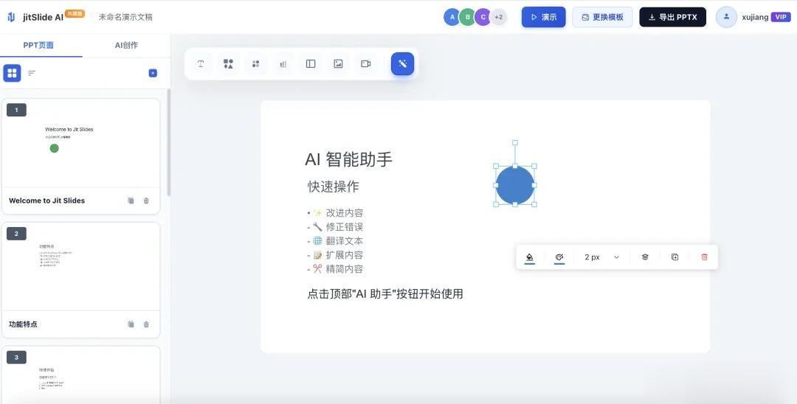This screenshot has width=797, height=404.
Task: Open the border color picker for the shape
Action: click(559, 257)
